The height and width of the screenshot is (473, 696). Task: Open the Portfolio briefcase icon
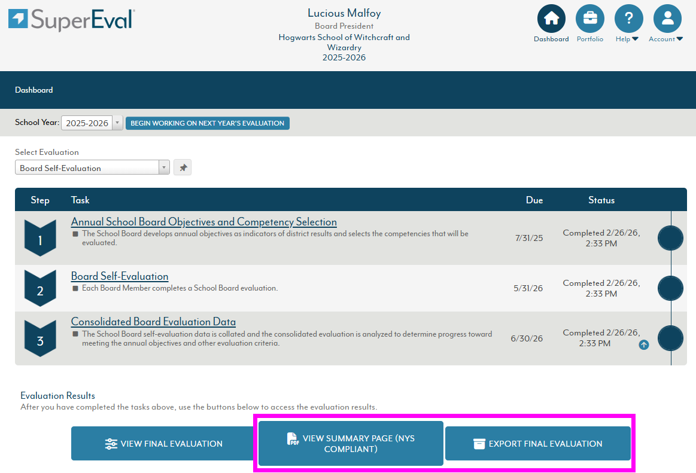tap(589, 19)
